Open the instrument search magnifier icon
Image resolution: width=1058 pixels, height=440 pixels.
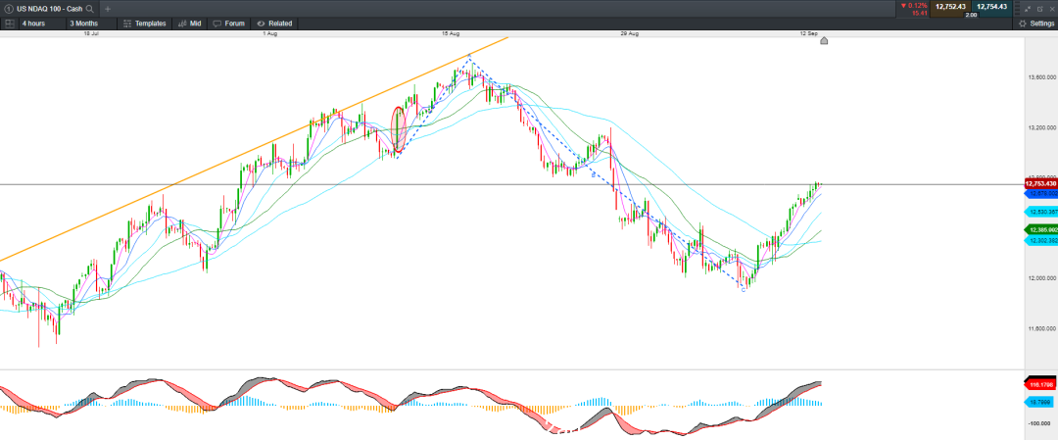(x=90, y=9)
